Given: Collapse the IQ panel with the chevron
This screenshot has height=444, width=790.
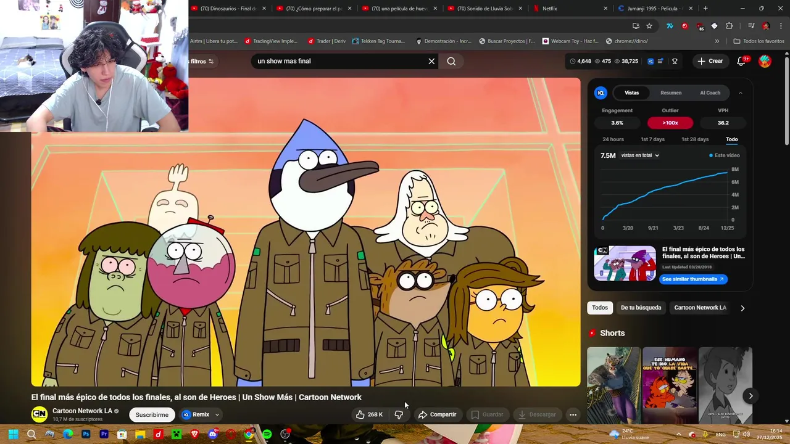Looking at the screenshot, I should (x=741, y=92).
